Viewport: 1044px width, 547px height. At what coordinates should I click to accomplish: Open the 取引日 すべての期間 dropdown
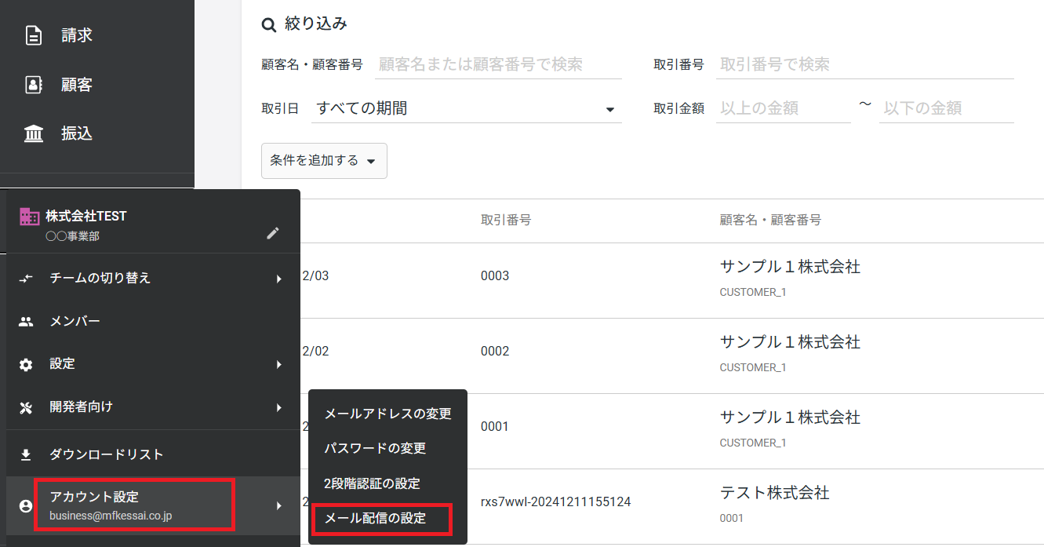[467, 108]
